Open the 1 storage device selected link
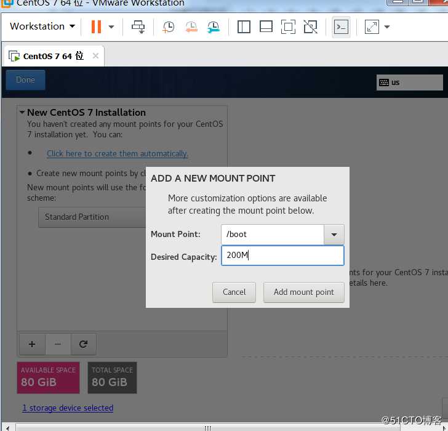448x431 pixels. tap(68, 408)
